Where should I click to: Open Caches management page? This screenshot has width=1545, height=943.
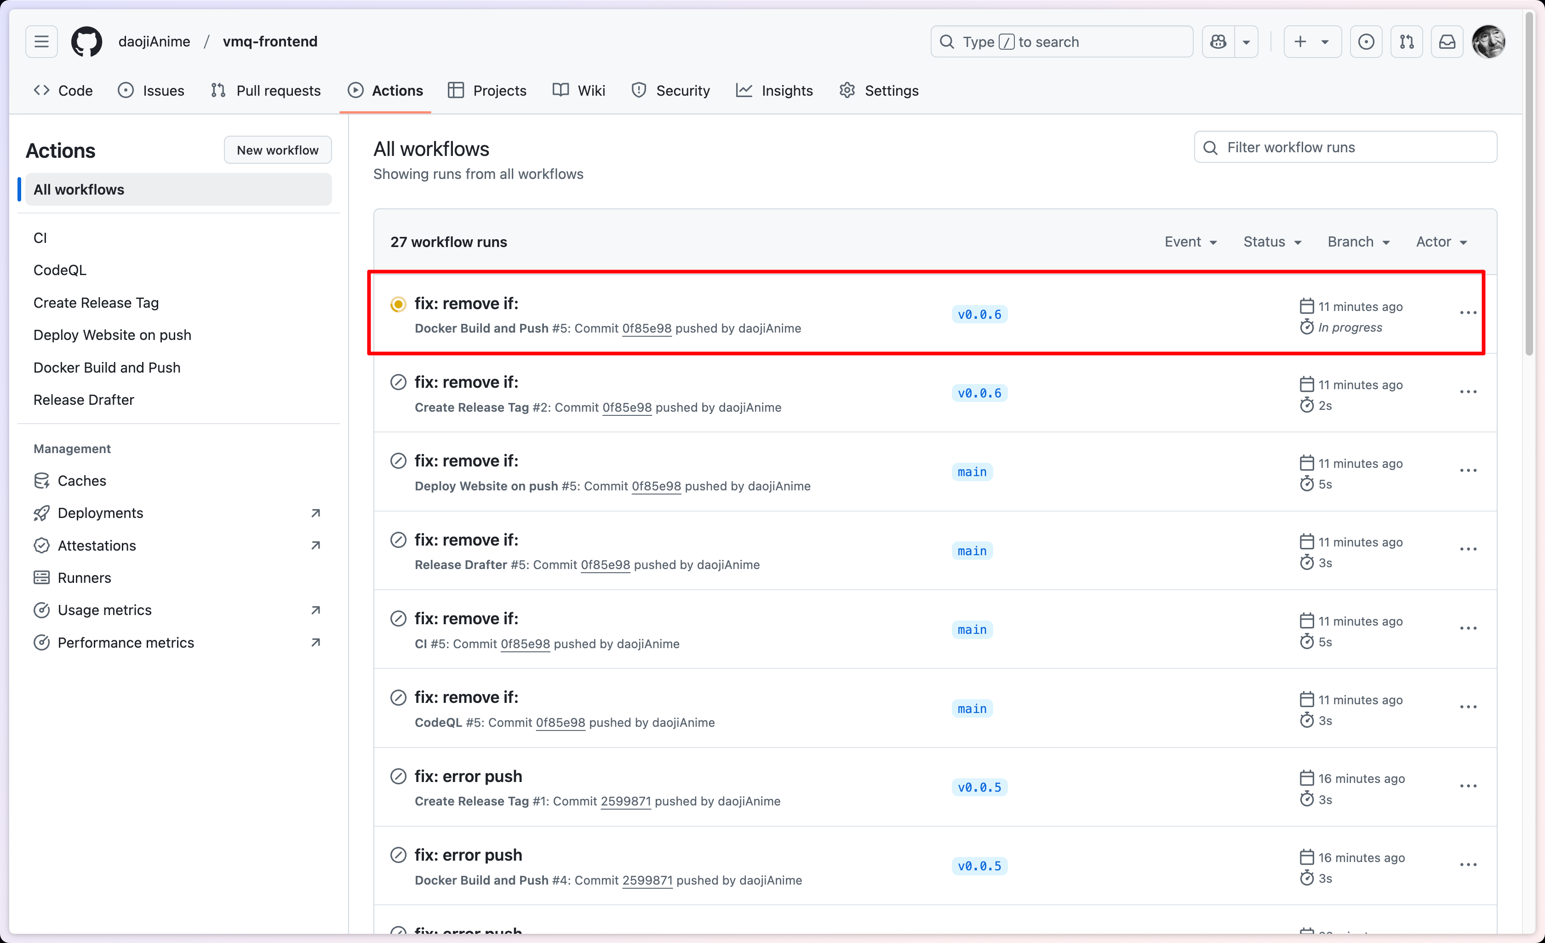click(x=178, y=481)
